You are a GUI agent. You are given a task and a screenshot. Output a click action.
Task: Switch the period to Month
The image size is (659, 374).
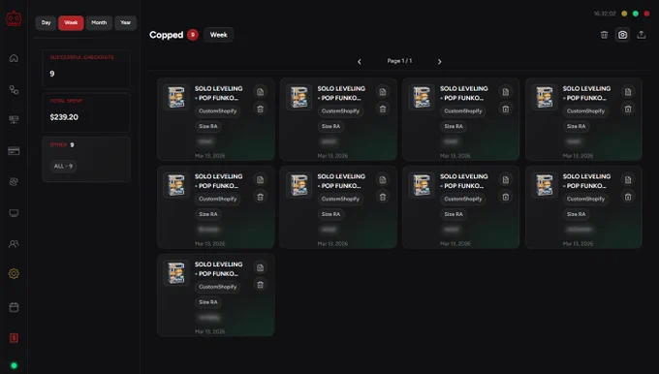click(99, 23)
